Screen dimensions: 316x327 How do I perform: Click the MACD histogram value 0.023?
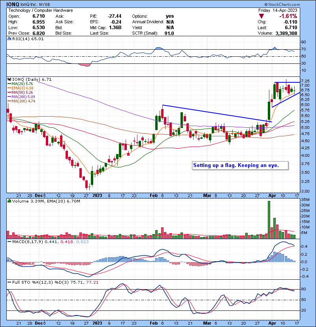click(x=83, y=242)
